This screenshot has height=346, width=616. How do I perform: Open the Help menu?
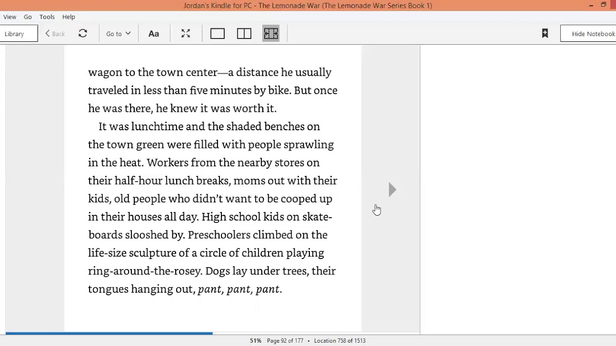(68, 17)
